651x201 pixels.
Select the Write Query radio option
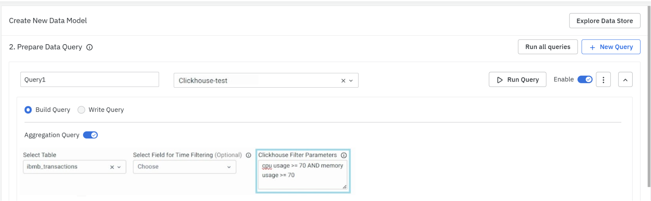click(81, 110)
